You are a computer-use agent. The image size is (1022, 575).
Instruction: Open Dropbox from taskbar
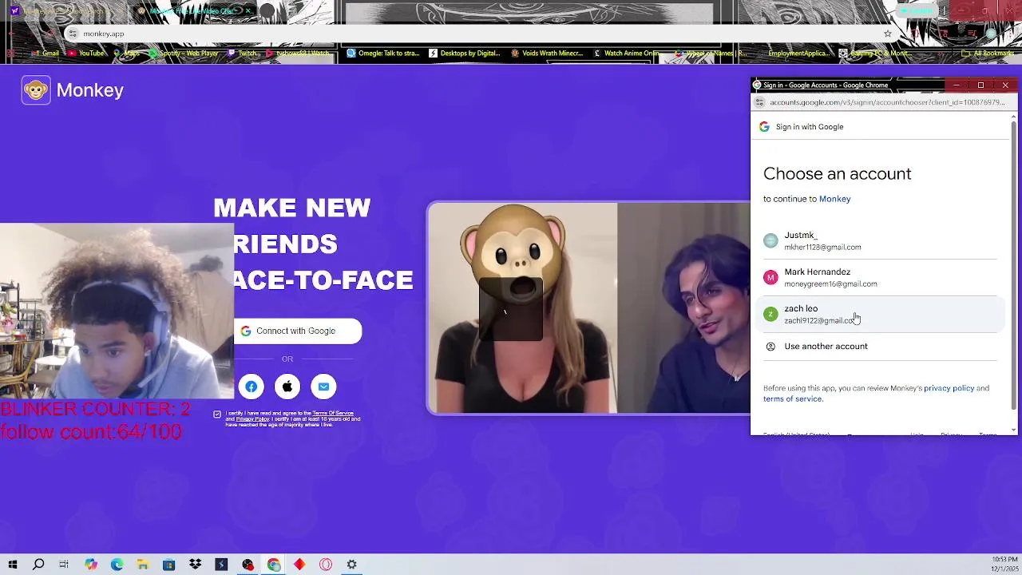point(196,565)
